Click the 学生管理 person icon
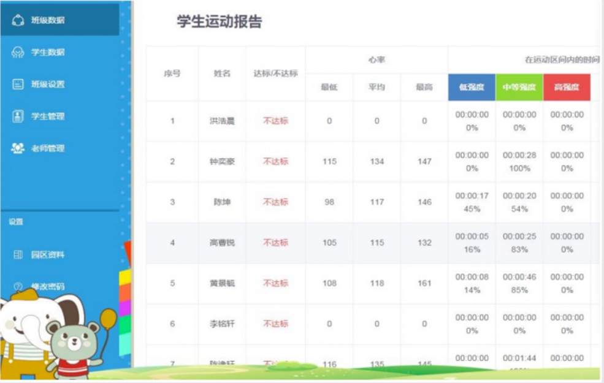Image resolution: width=604 pixels, height=383 pixels. pos(18,116)
